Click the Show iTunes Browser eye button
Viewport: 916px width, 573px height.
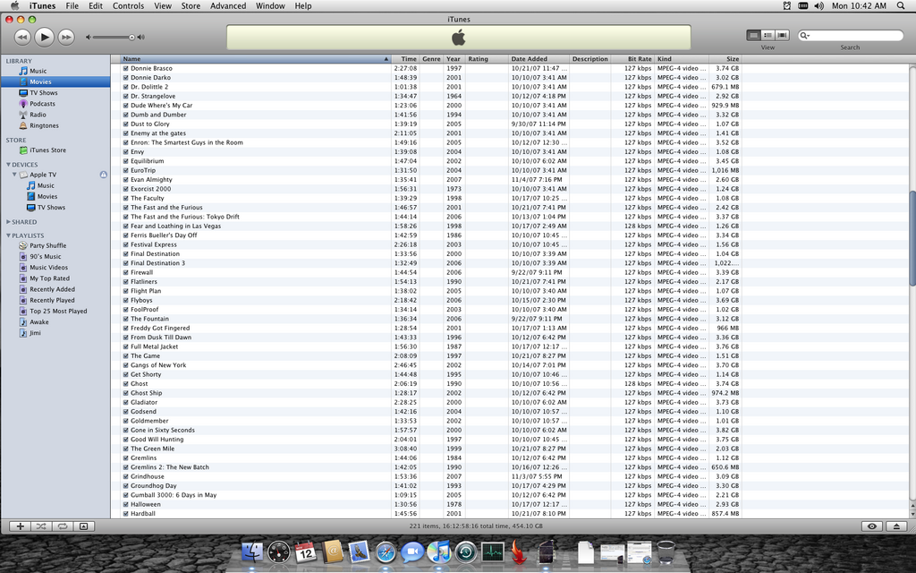click(872, 526)
